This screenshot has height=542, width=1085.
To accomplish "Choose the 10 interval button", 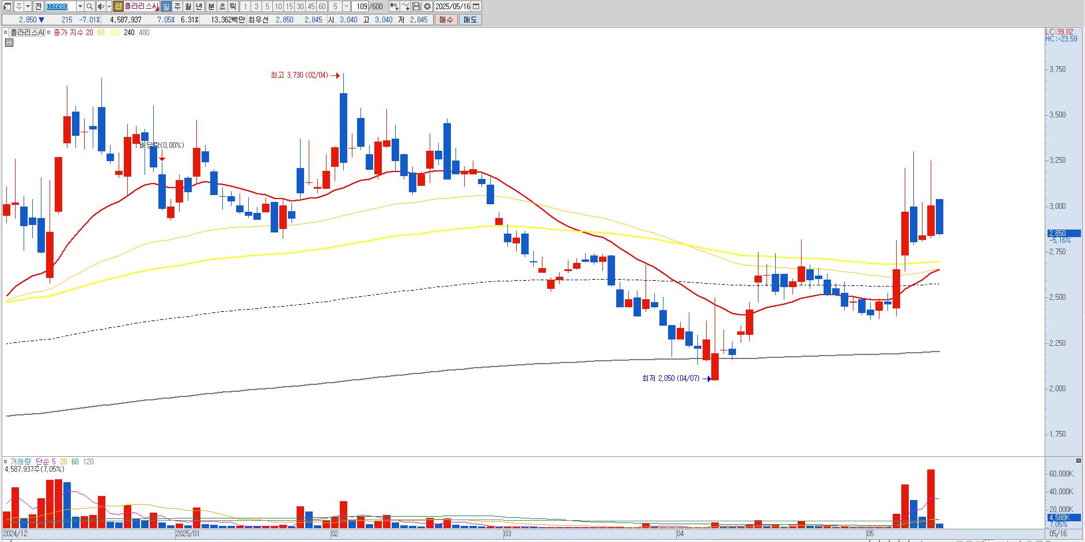I will [x=278, y=6].
